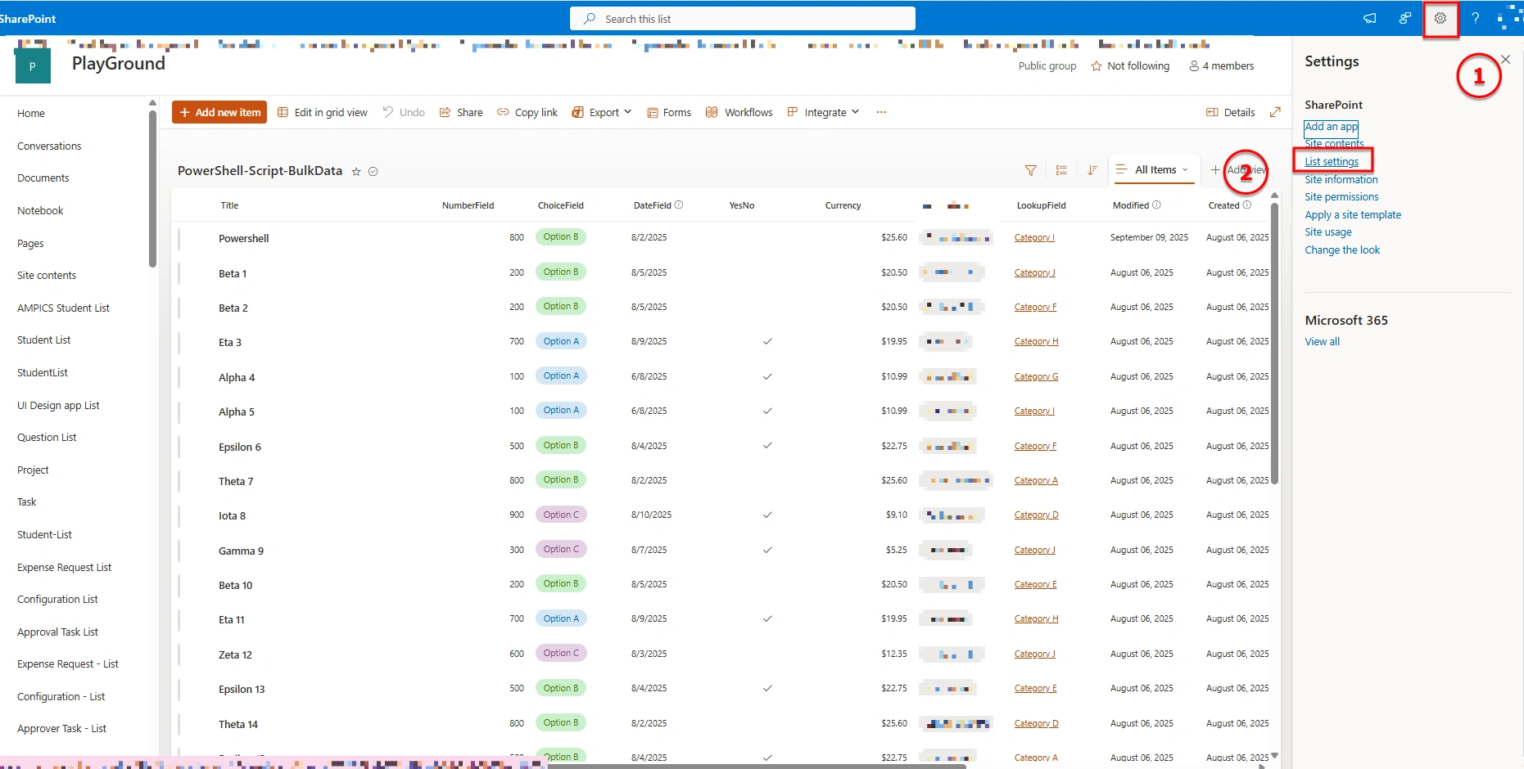
Task: Click the PlayGround site logo tile
Action: click(x=33, y=66)
